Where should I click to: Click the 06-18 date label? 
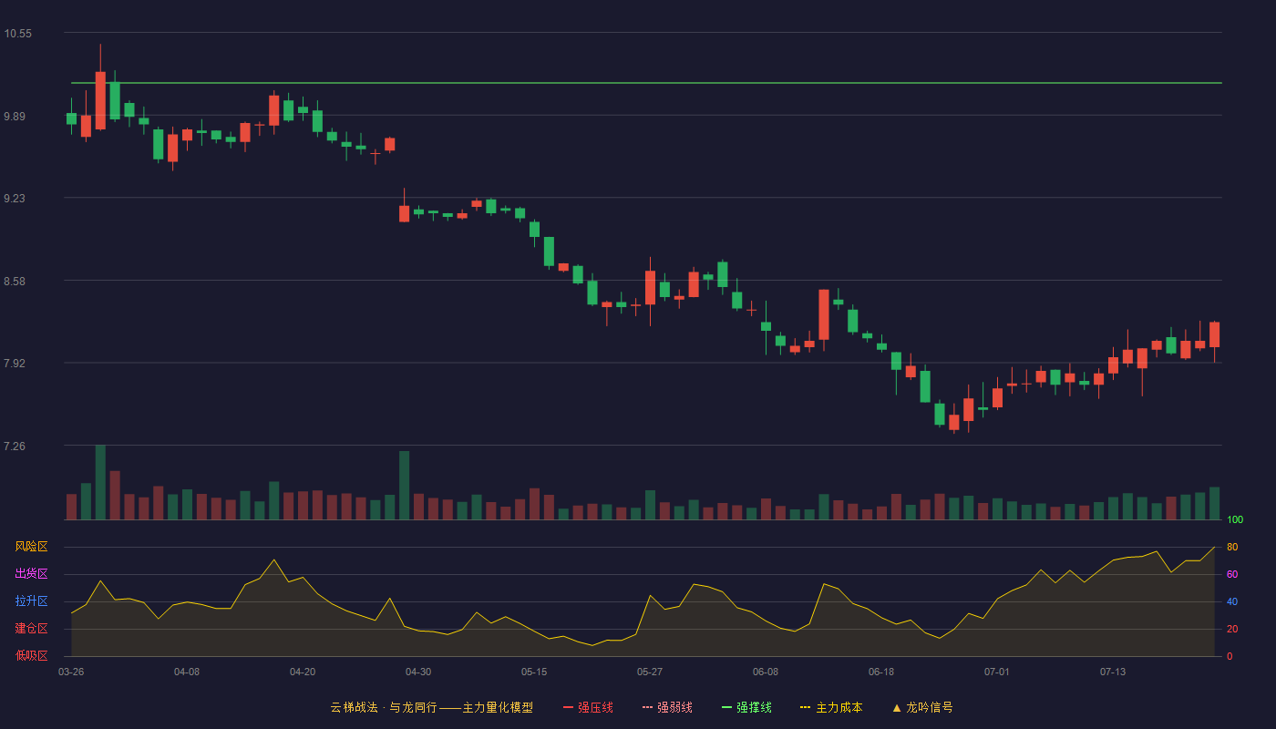[881, 672]
